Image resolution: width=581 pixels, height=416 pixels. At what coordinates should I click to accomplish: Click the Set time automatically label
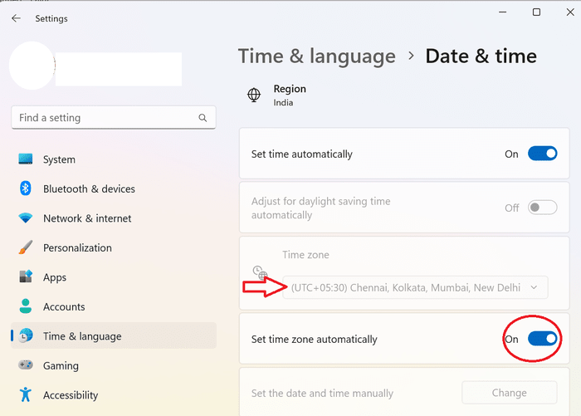(x=301, y=154)
